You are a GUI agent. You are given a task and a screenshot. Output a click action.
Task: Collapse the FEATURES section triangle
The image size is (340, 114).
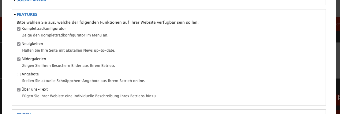[x=15, y=15]
